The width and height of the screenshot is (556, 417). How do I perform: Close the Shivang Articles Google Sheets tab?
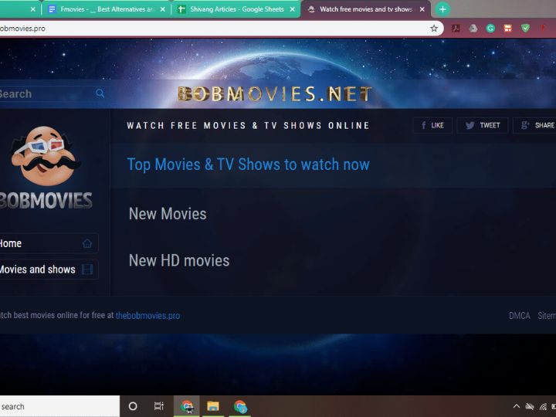click(292, 9)
